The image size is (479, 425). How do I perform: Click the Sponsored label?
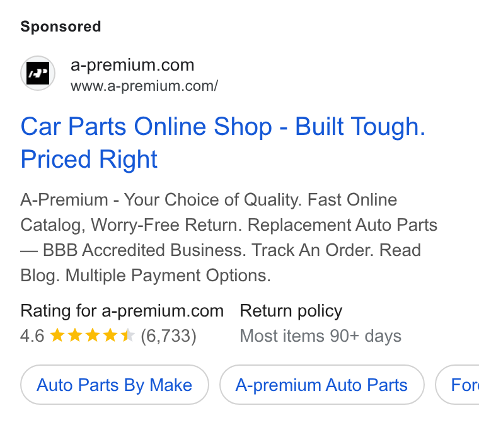pos(61,26)
